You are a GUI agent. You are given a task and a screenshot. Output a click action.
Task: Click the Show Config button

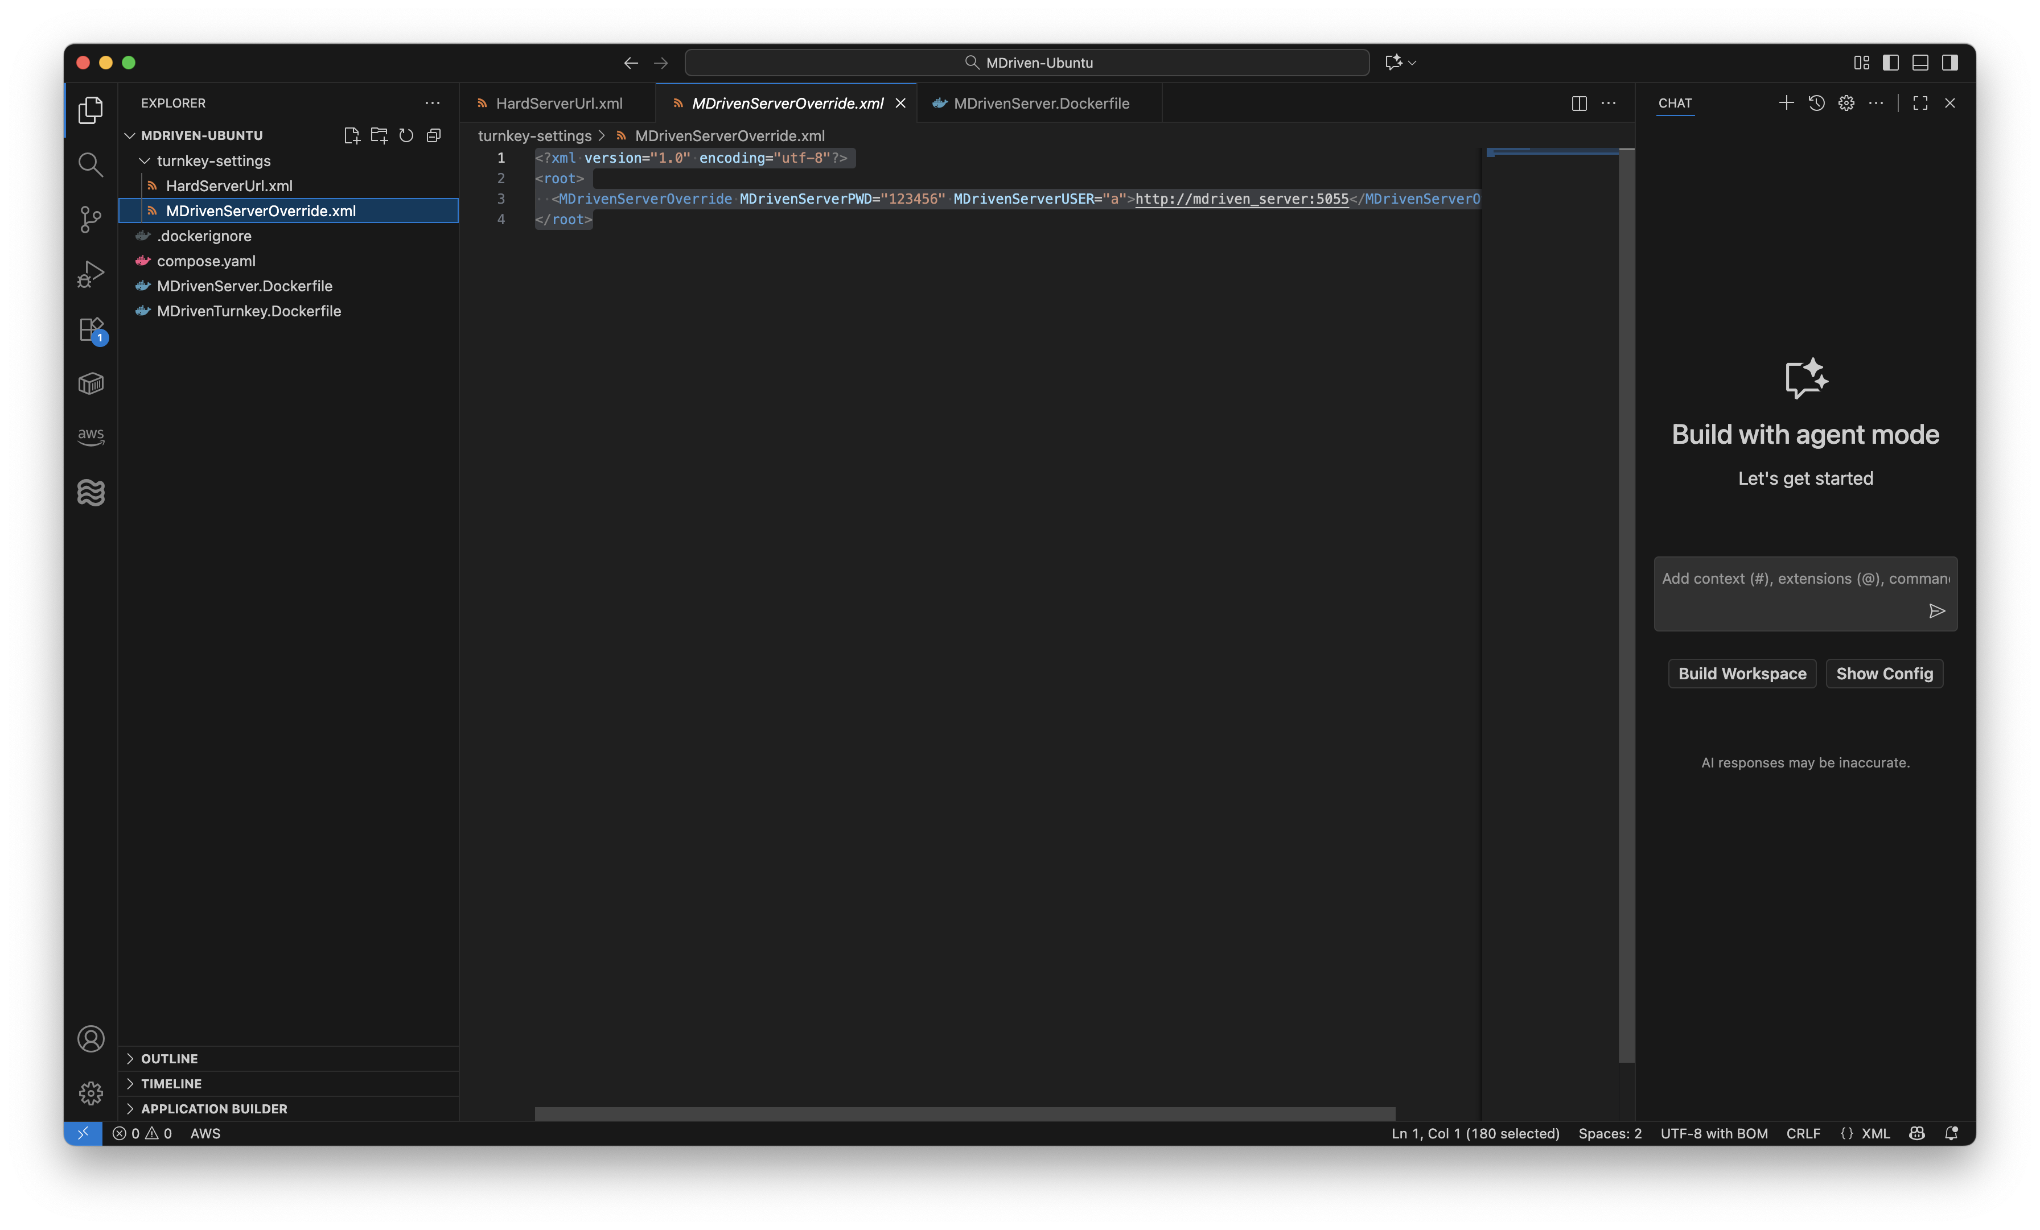1883,674
